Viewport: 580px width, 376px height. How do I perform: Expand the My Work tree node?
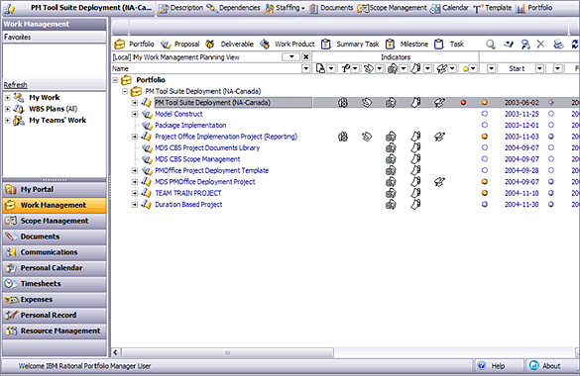(7, 98)
